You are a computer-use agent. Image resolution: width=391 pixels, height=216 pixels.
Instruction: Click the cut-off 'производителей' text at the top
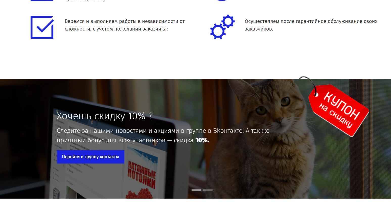tap(85, 1)
